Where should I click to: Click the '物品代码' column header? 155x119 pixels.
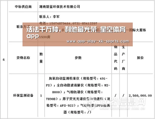116,58
